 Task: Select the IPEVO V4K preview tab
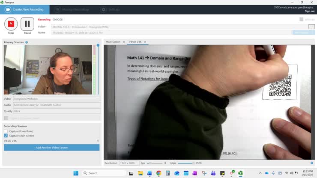135,42
